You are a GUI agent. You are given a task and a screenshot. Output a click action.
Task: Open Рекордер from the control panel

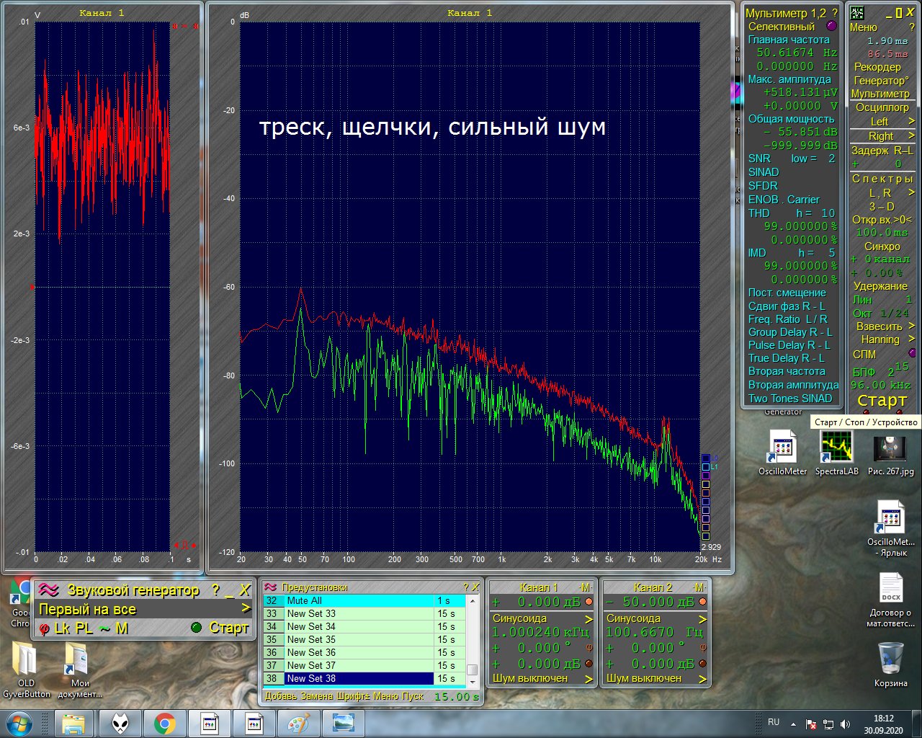tap(877, 67)
